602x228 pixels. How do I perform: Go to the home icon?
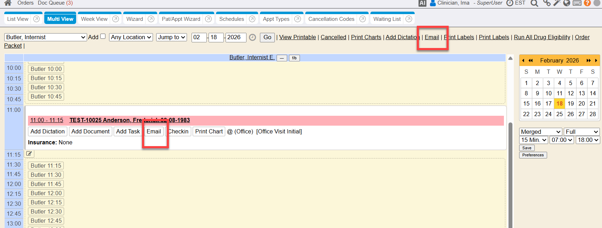click(x=8, y=3)
